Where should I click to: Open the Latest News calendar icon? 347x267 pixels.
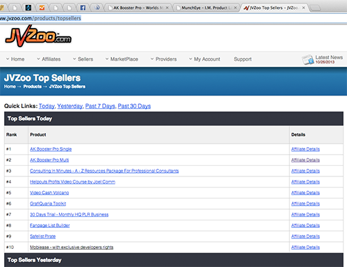point(308,60)
